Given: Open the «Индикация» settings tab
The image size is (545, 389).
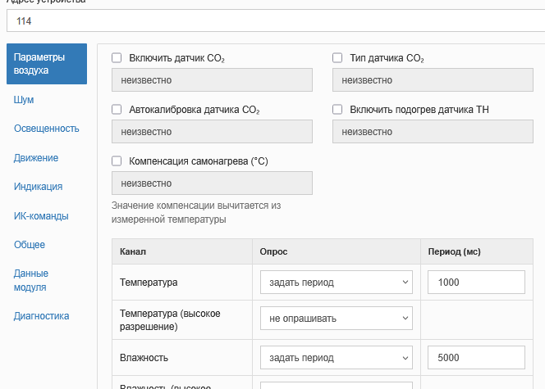Looking at the screenshot, I should [x=39, y=187].
